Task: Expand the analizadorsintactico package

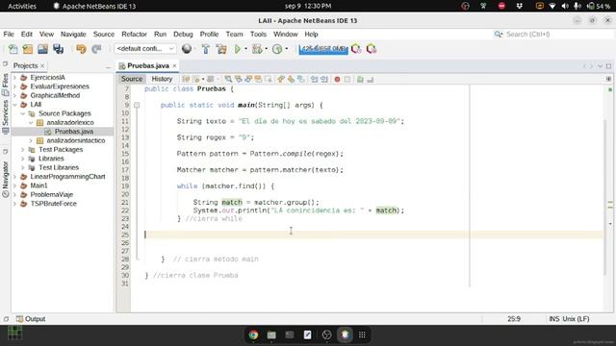Action: pyautogui.click(x=31, y=140)
